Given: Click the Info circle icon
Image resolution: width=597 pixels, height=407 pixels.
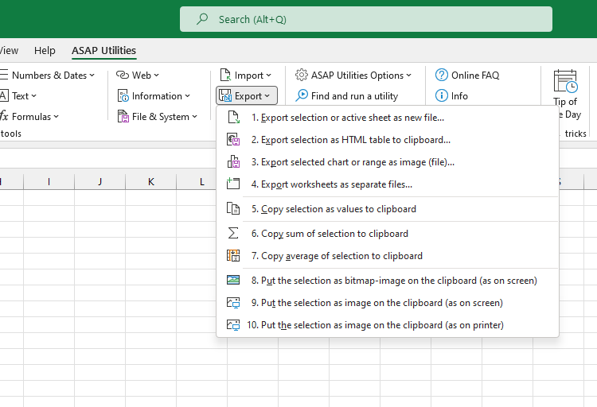Looking at the screenshot, I should [441, 95].
